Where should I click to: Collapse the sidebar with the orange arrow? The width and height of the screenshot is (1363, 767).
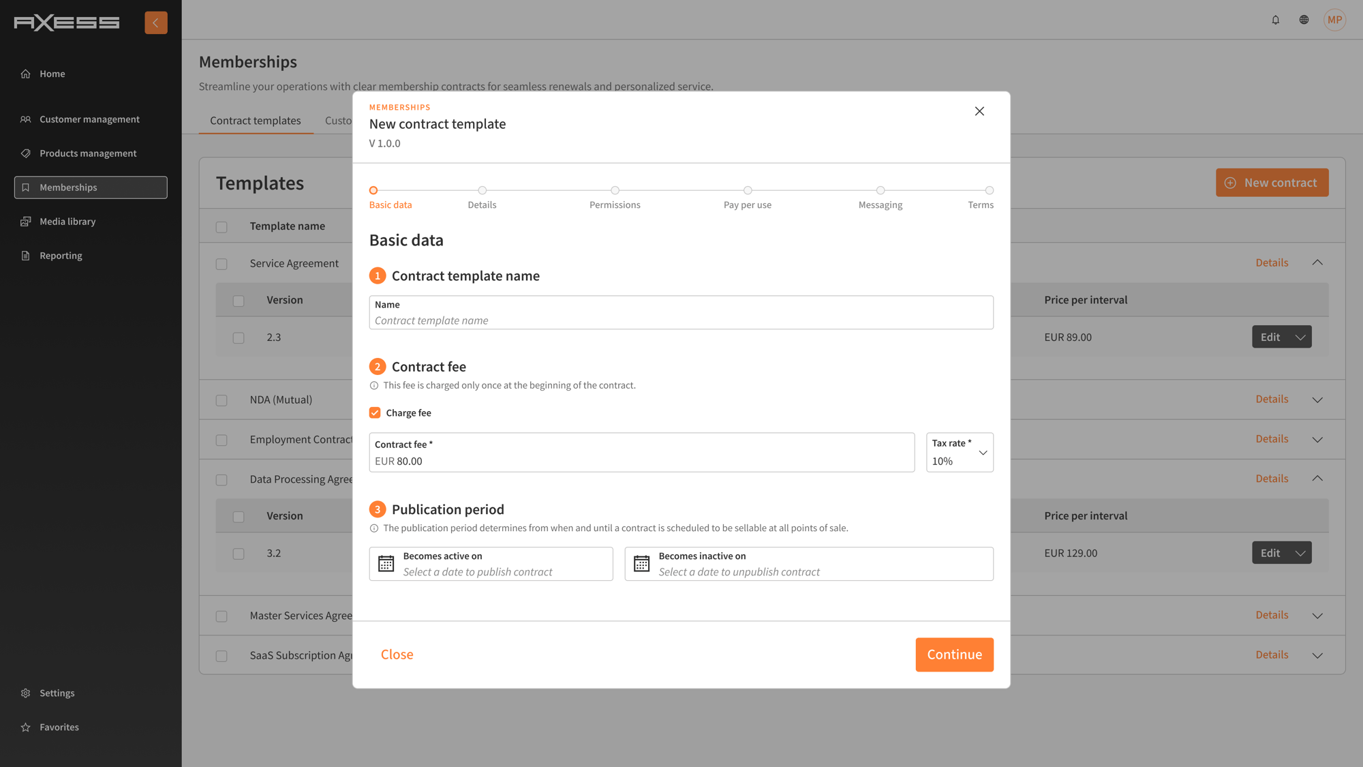155,22
